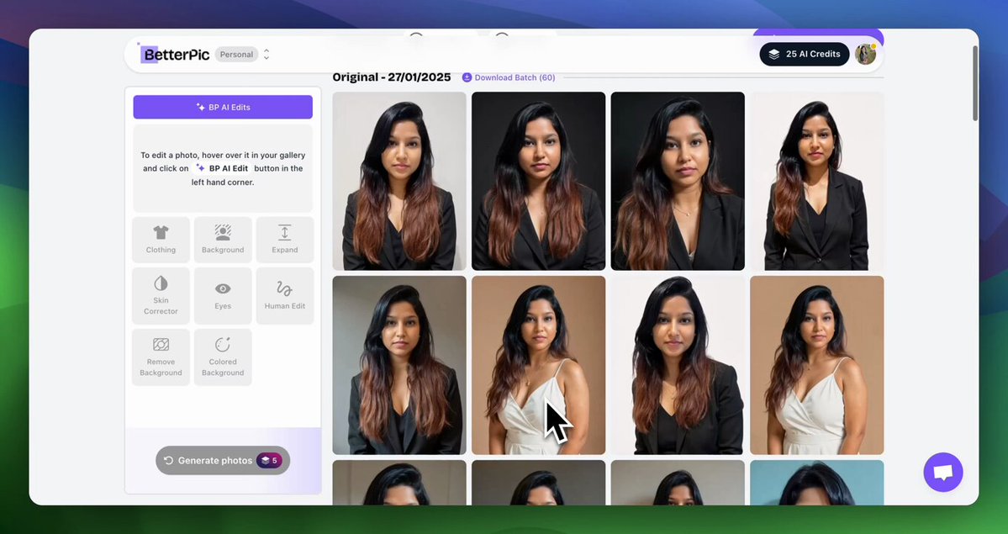
Task: Click the Personal workspace badge
Action: tap(236, 55)
